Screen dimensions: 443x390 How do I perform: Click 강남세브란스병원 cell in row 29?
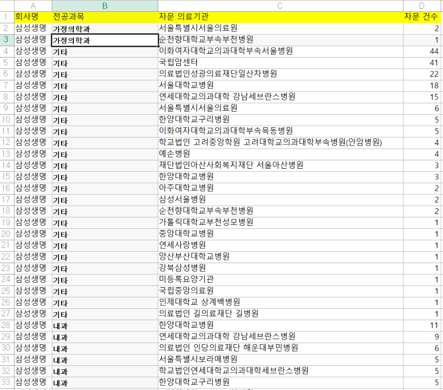click(280, 337)
